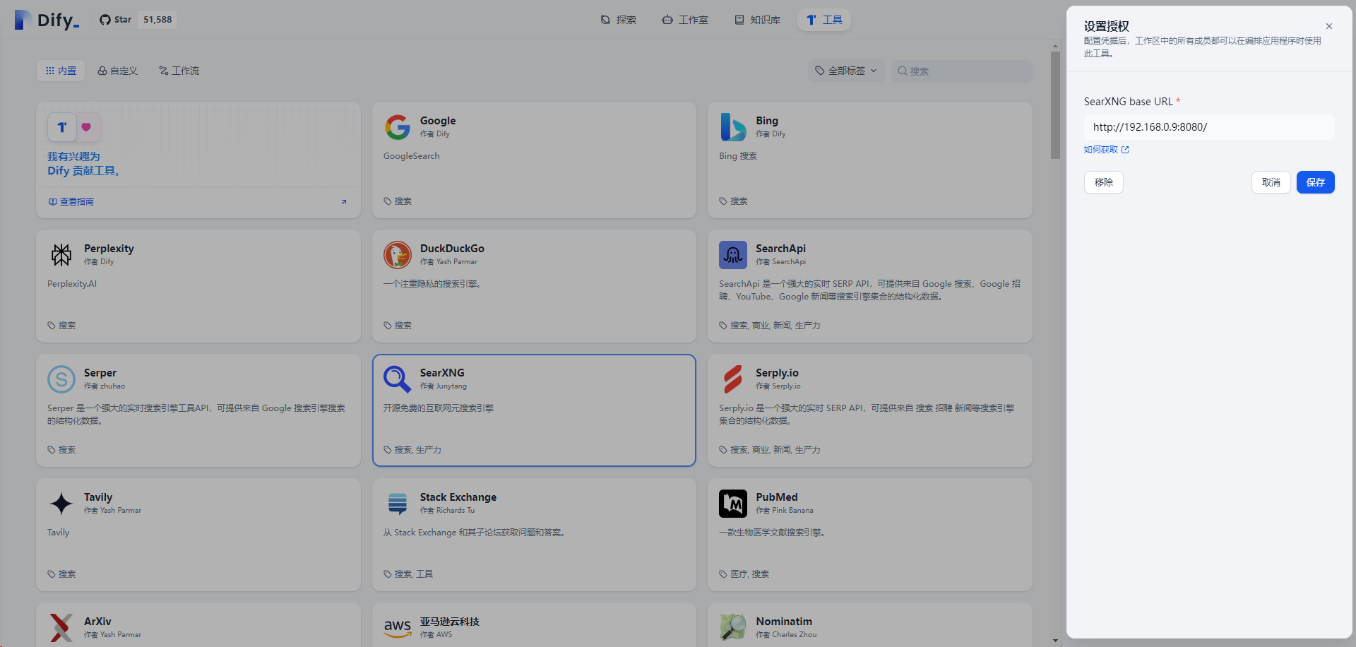Close the 设置授权 panel
This screenshot has width=1356, height=647.
1329,26
